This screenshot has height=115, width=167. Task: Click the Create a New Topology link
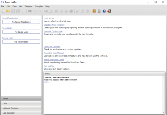coord(54,25)
